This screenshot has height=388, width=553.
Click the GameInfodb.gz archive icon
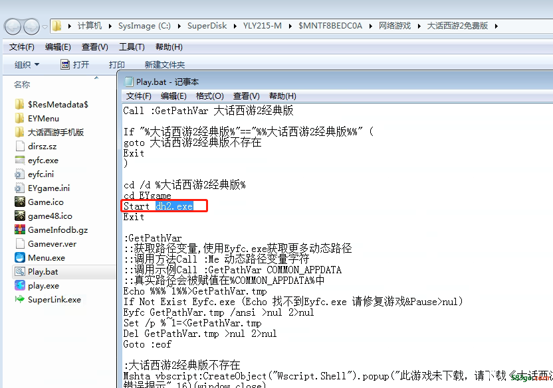coord(20,229)
